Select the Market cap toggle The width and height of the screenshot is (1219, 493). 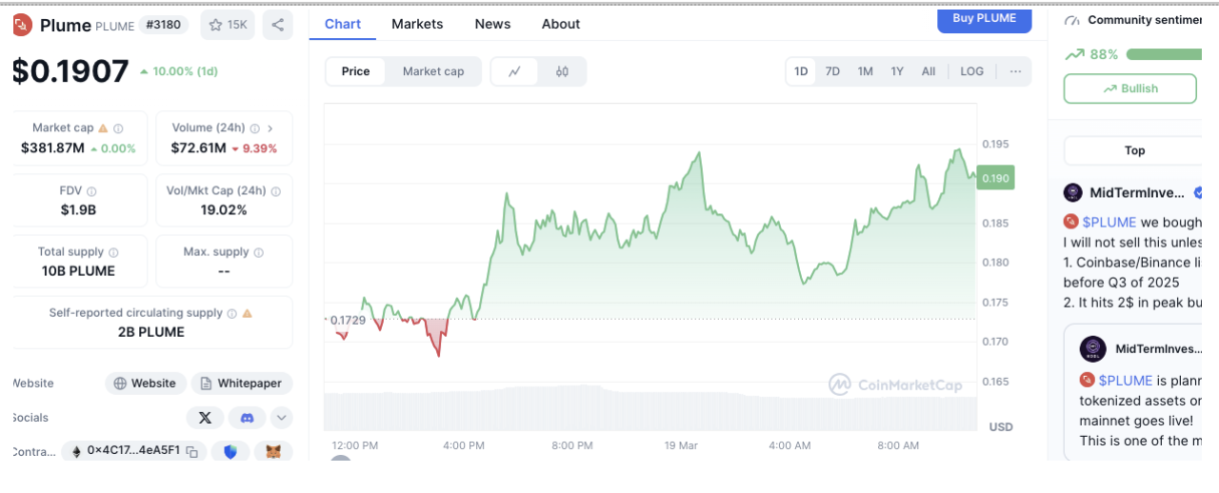[x=433, y=71]
